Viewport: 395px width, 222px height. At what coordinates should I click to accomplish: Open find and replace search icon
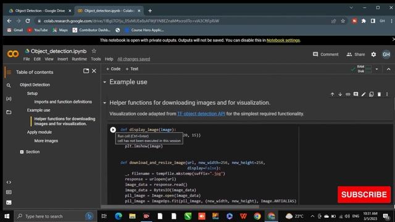tap(9, 86)
